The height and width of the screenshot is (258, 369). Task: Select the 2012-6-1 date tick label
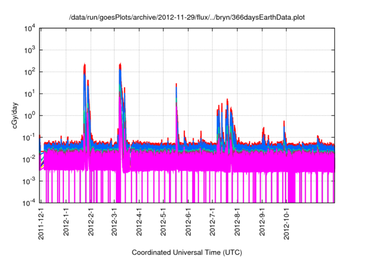tap(189, 222)
